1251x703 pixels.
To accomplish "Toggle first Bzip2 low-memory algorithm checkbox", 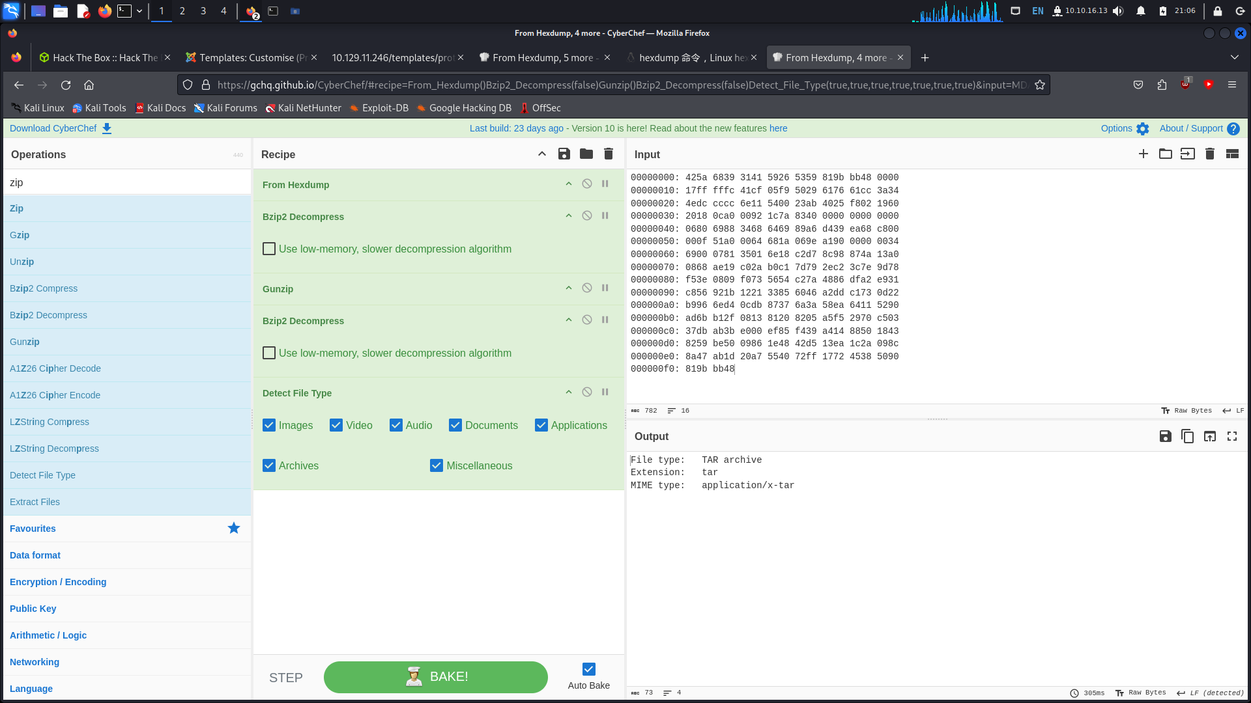I will pos(269,249).
